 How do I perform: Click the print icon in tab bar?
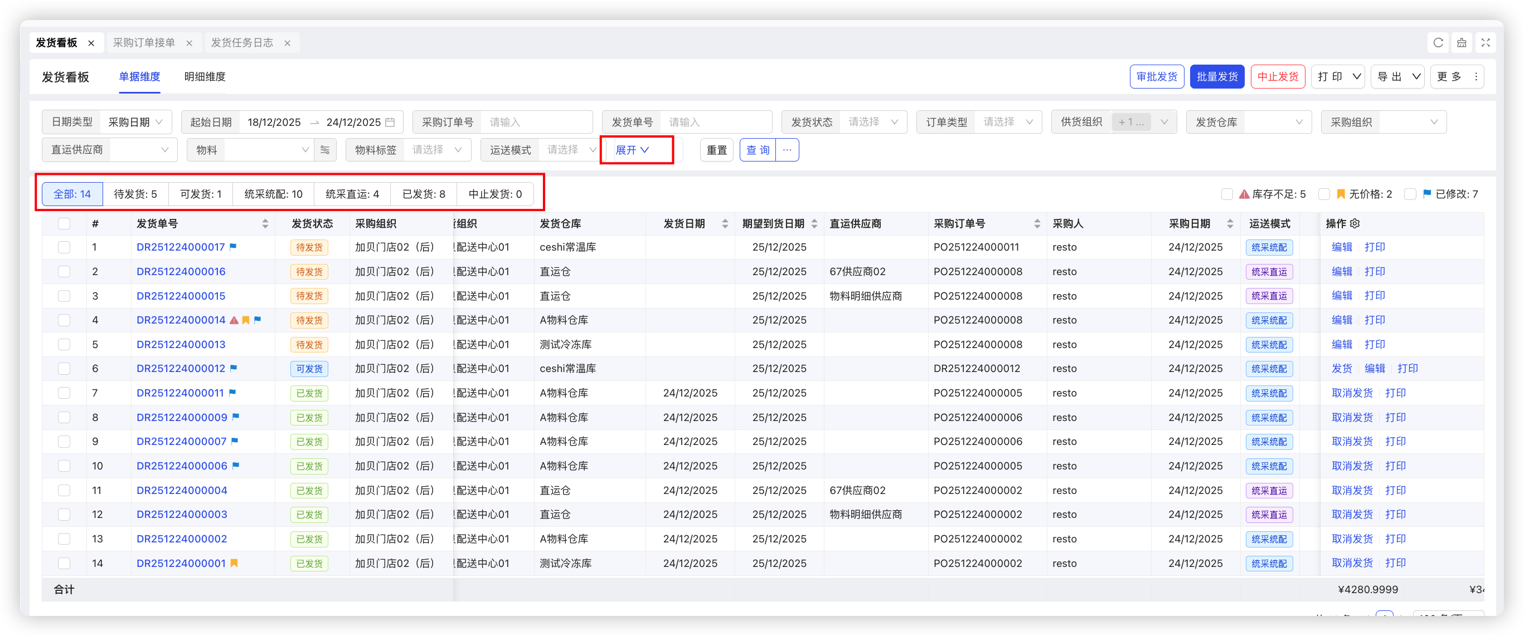click(x=1462, y=42)
